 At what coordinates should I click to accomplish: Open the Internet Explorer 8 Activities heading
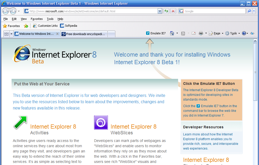tap(53, 127)
